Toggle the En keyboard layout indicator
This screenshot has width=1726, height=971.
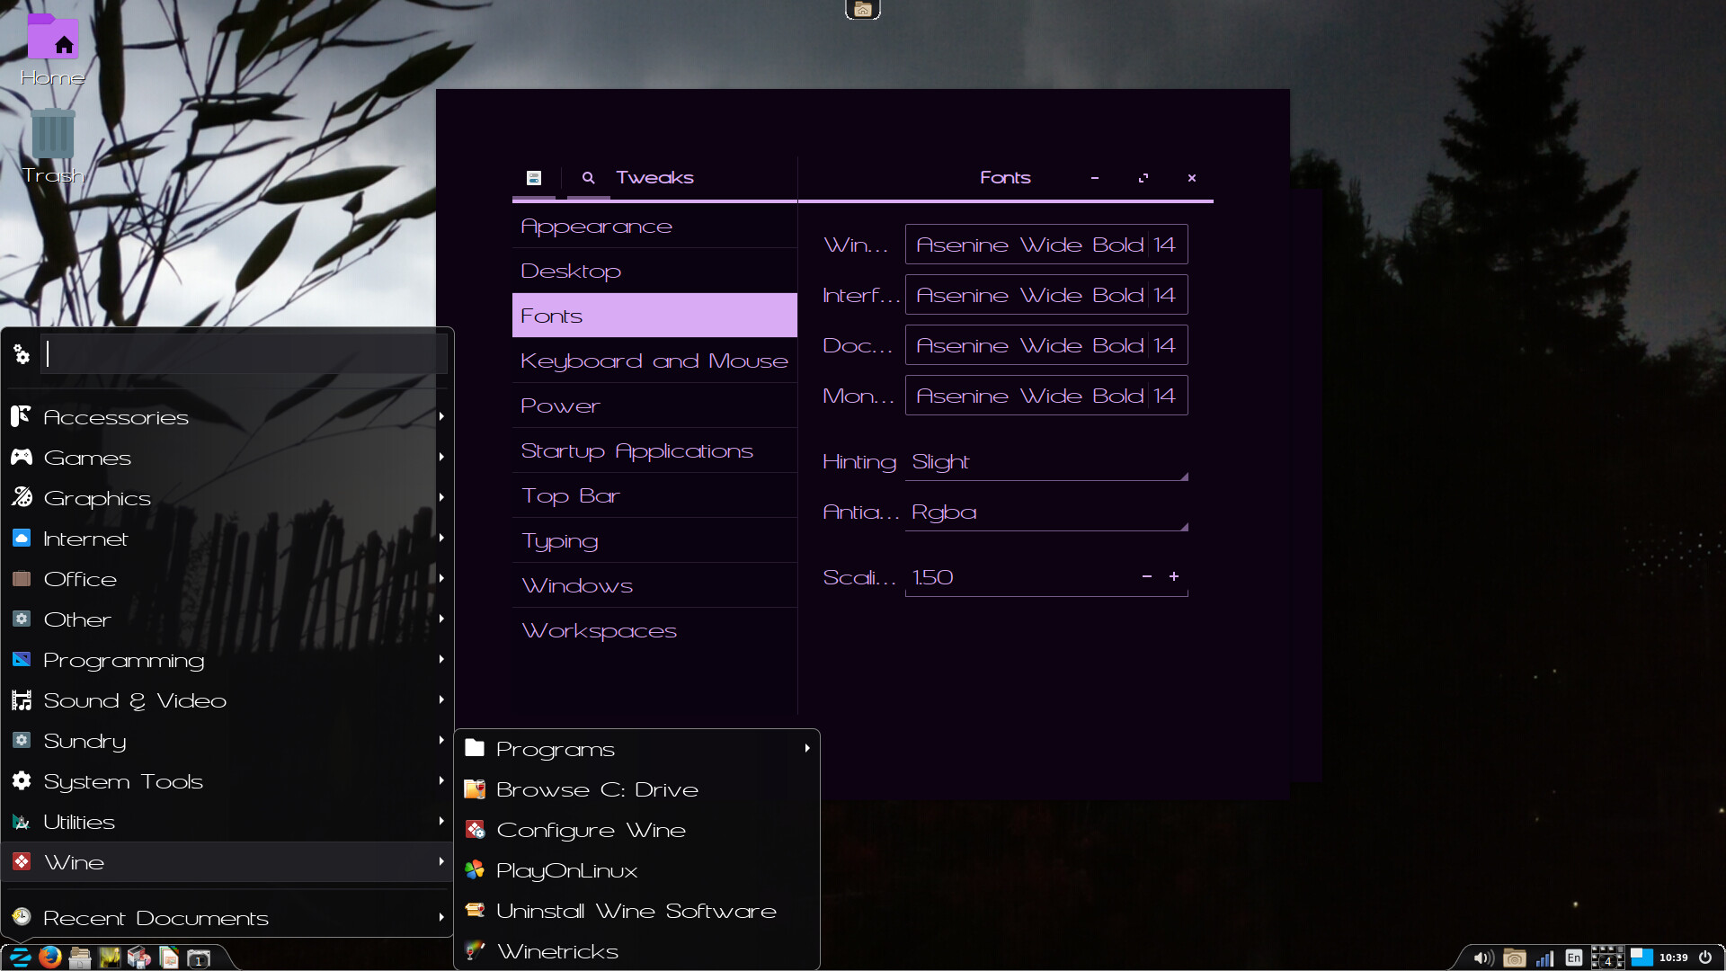[x=1573, y=958]
